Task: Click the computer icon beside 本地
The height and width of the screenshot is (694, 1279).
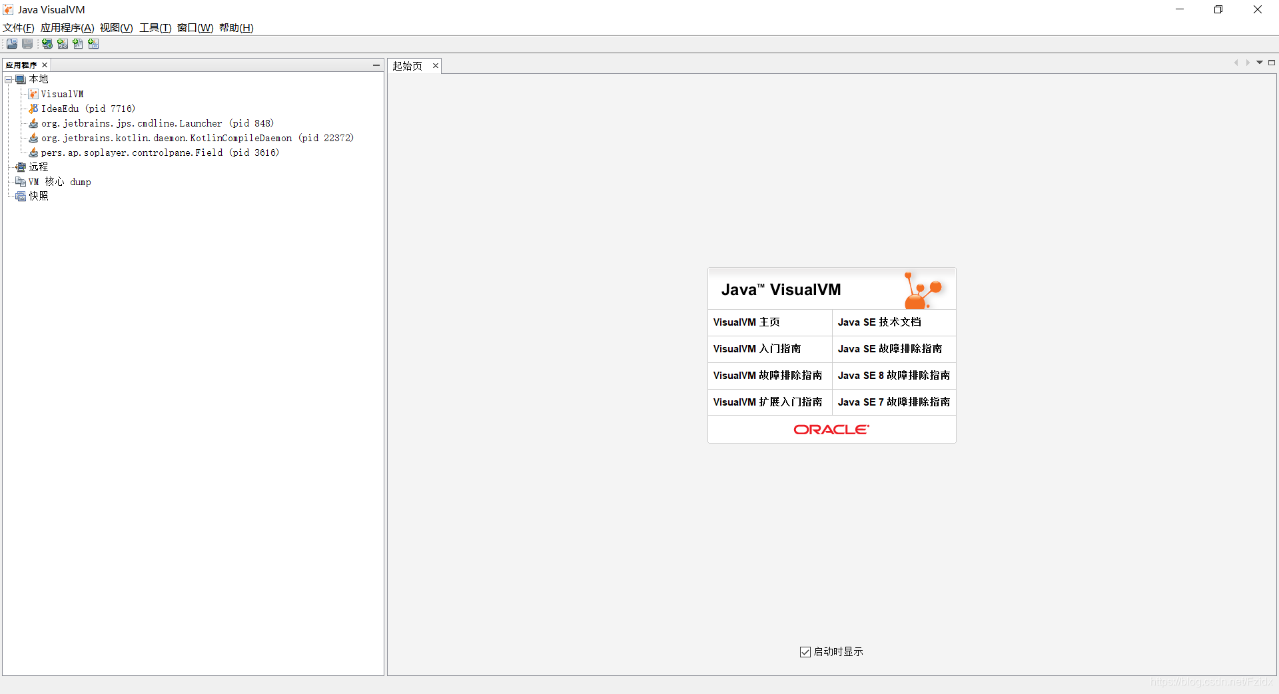Action: point(21,79)
